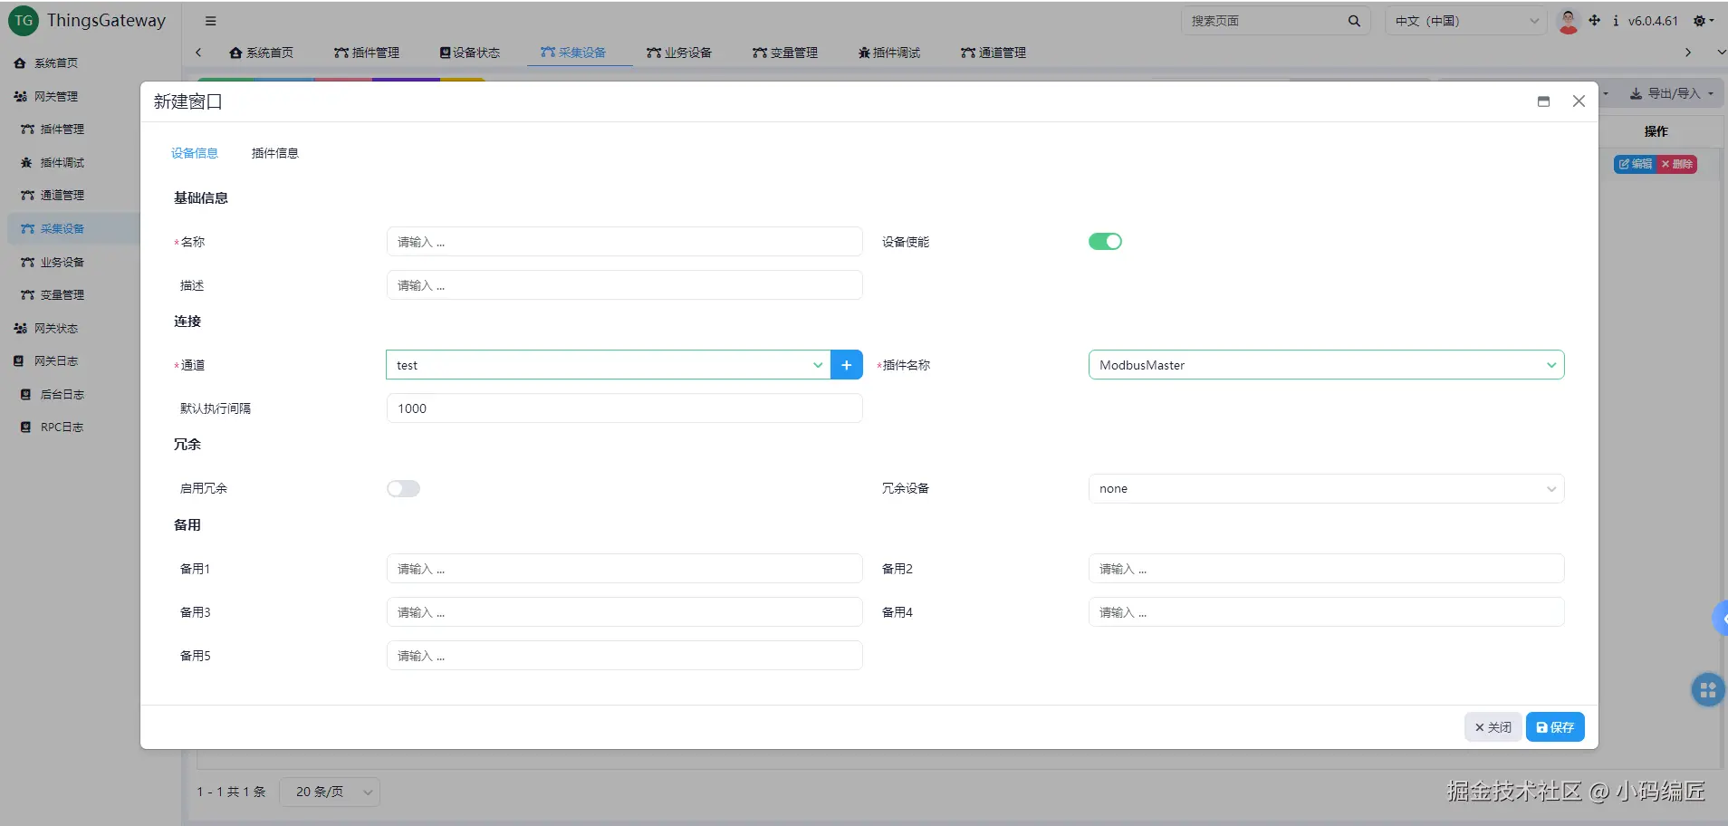Click the search magnifier icon

(x=1354, y=21)
